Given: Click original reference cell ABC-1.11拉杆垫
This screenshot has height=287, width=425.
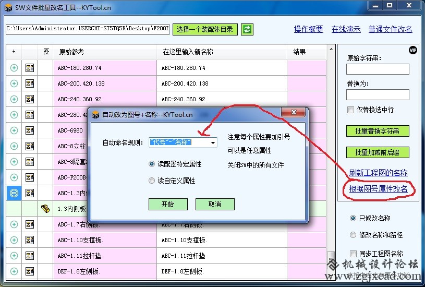Looking at the screenshot, I should pyautogui.click(x=105, y=256).
